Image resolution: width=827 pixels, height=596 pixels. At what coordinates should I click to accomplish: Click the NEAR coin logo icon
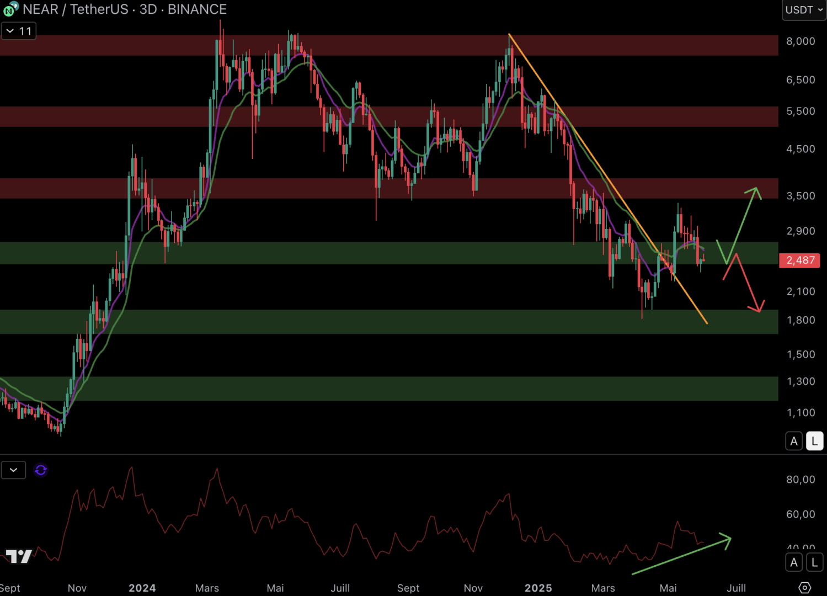10,9
